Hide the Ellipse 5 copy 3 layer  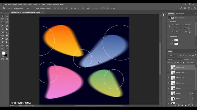pyautogui.click(x=169, y=73)
